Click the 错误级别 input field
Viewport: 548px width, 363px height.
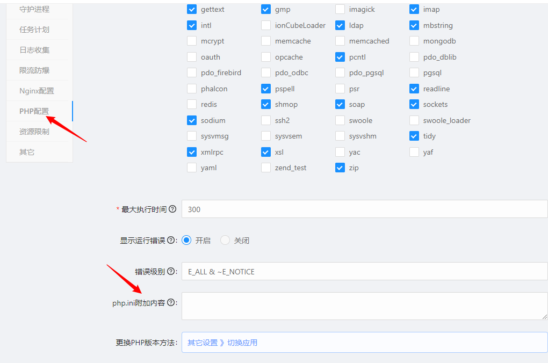click(x=364, y=272)
